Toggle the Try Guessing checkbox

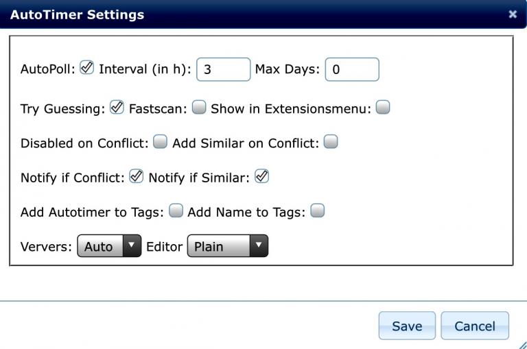pyautogui.click(x=117, y=107)
